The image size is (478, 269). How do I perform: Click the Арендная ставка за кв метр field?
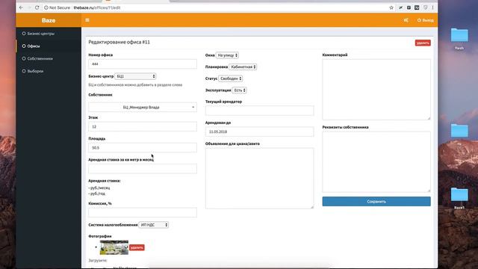(x=143, y=169)
